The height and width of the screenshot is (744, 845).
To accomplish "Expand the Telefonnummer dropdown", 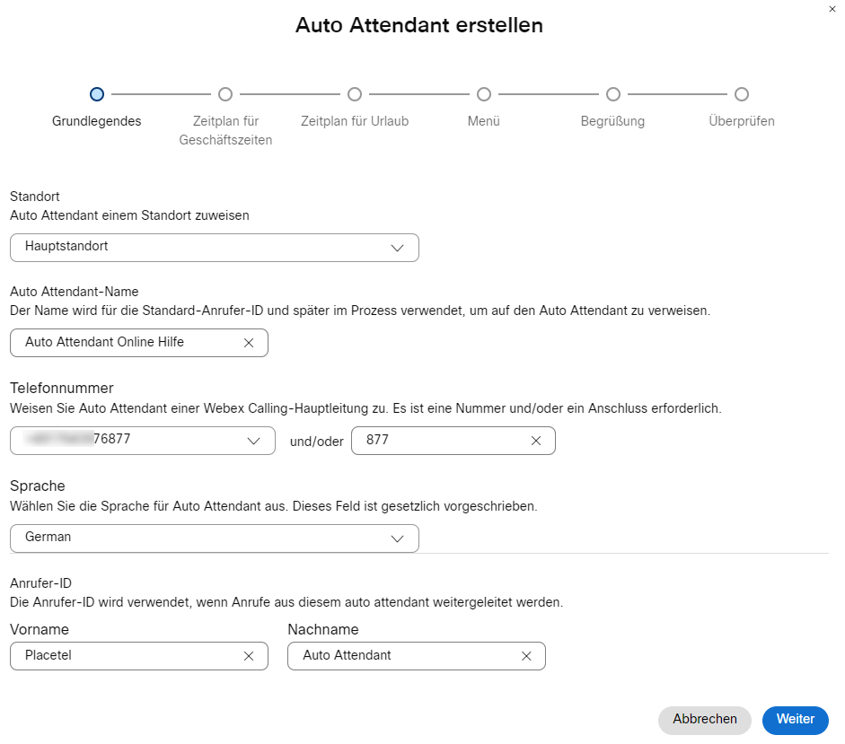I will click(x=253, y=441).
